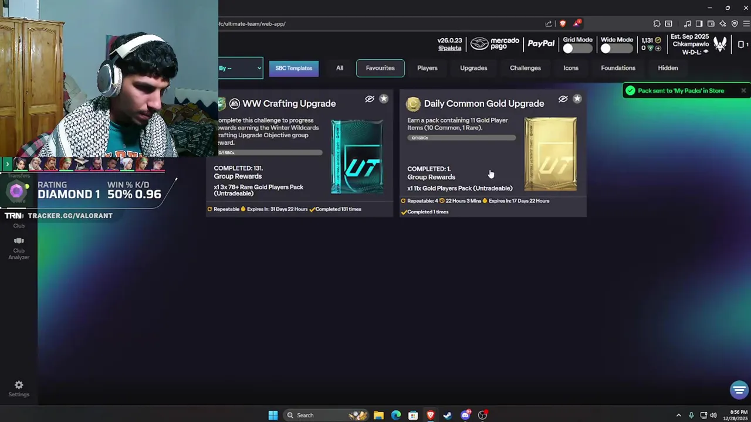The image size is (751, 422).
Task: Select the All filter tab
Action: click(340, 68)
